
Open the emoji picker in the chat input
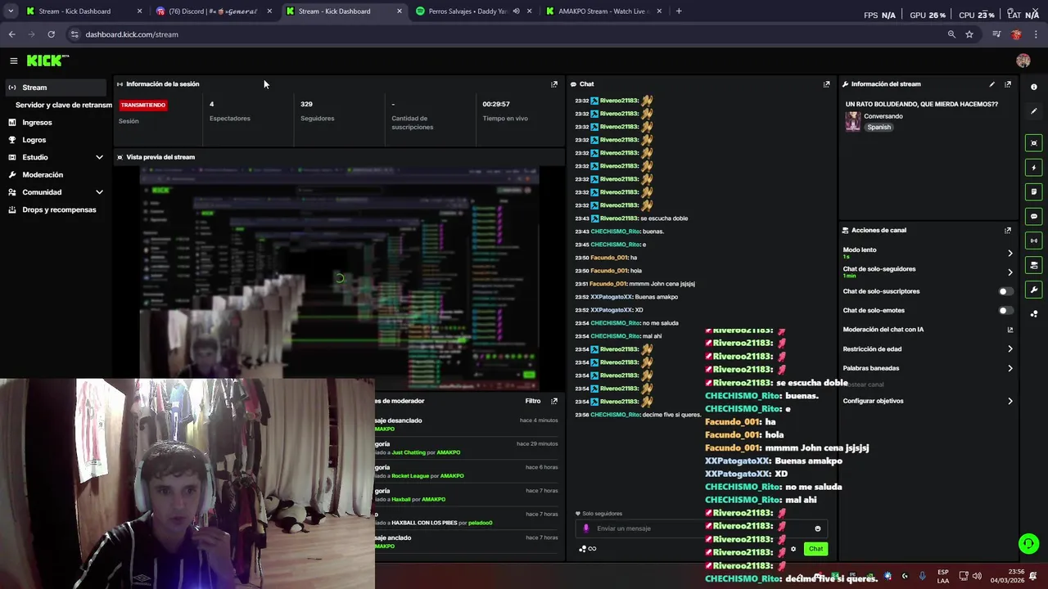tap(817, 528)
